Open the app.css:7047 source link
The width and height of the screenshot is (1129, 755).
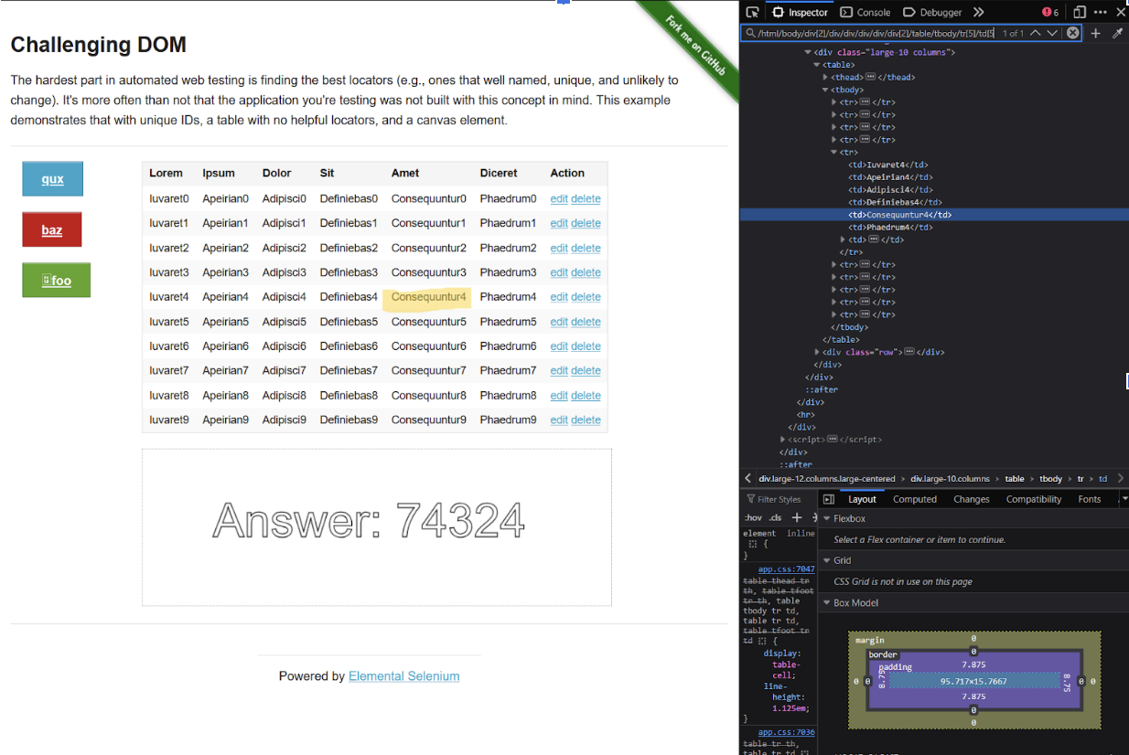pyautogui.click(x=786, y=569)
